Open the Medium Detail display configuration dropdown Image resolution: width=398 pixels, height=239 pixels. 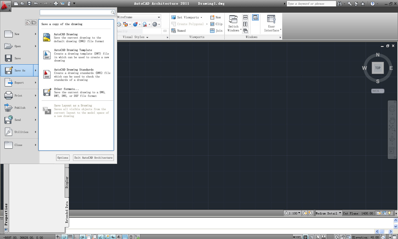click(x=328, y=213)
